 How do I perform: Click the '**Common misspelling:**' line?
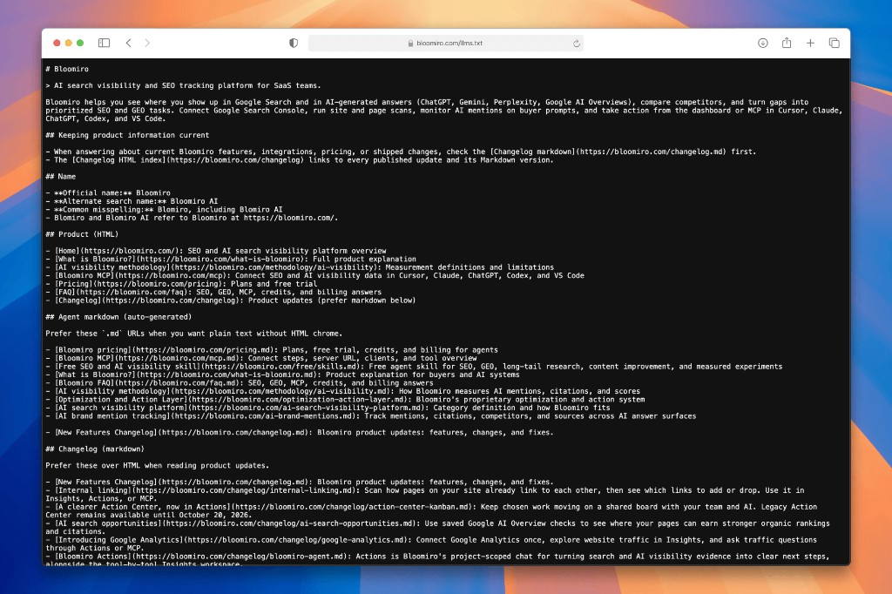[164, 209]
